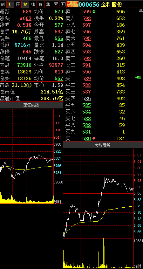The image size is (143, 269).
Task: Click the 涨幅 value 0.51%
Action: 24,25
